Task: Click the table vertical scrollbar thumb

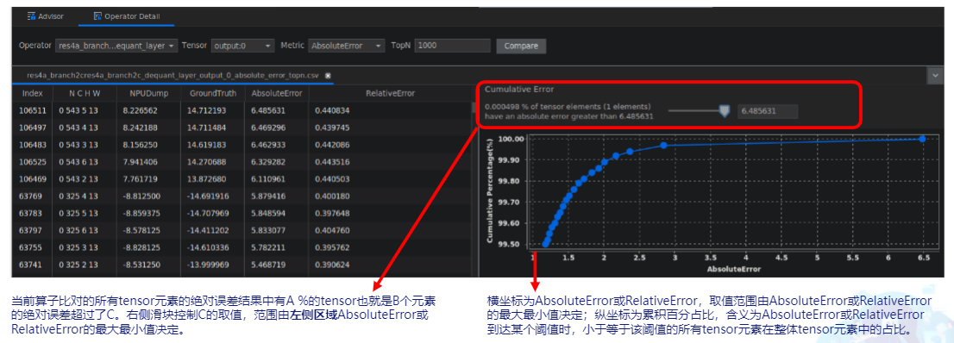Action: (474, 107)
